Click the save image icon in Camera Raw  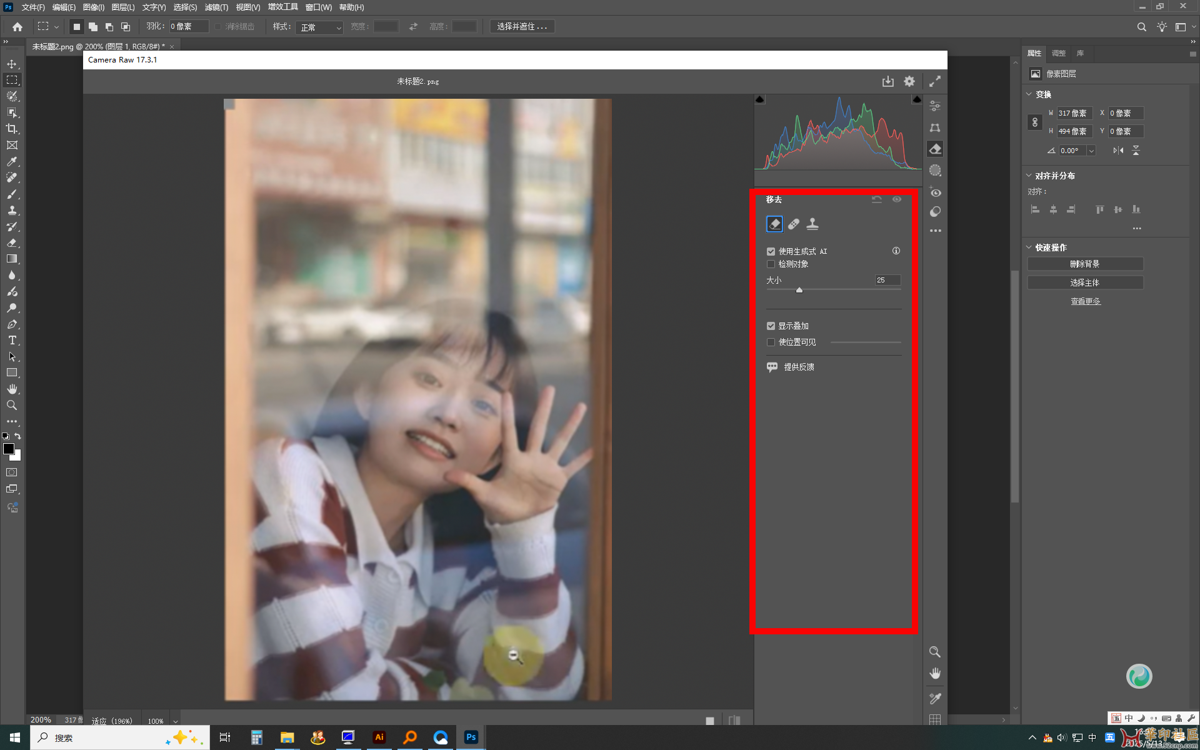pos(887,81)
